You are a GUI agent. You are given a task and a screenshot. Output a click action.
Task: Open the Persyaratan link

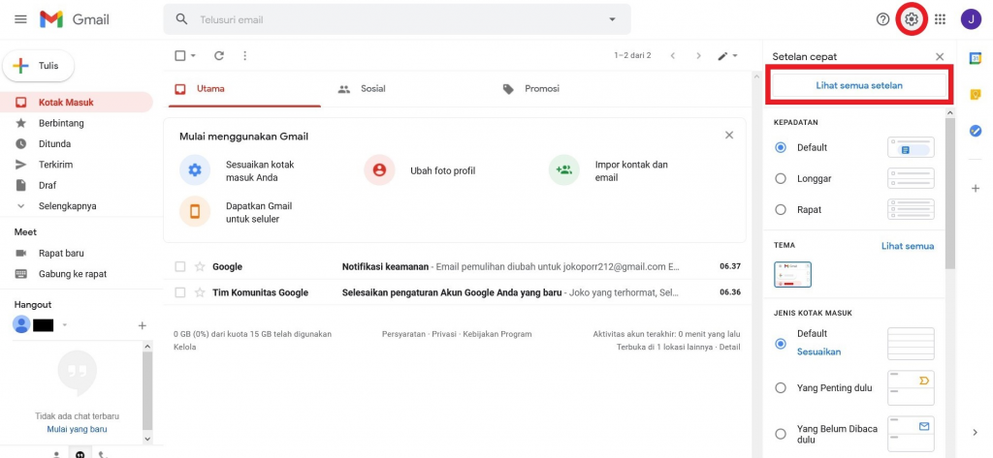[x=403, y=334]
